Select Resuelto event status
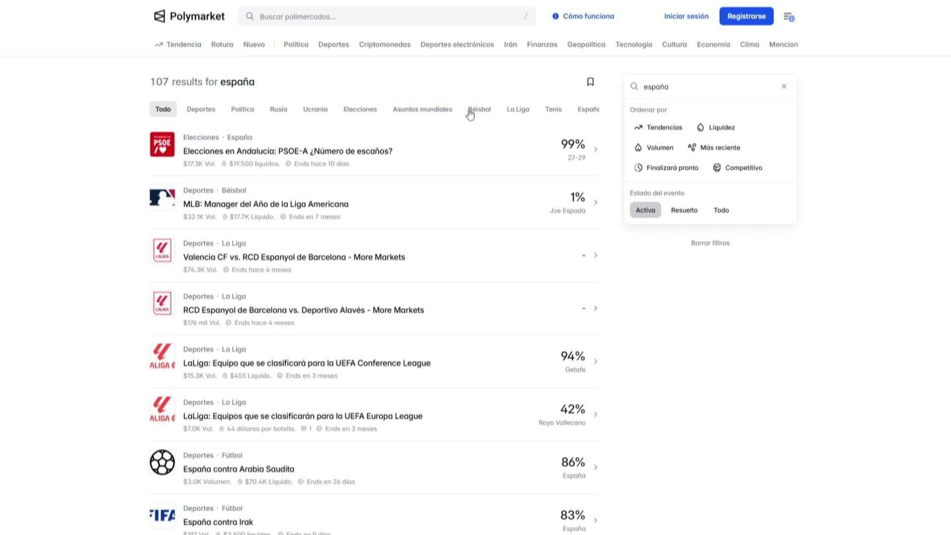 (x=684, y=210)
